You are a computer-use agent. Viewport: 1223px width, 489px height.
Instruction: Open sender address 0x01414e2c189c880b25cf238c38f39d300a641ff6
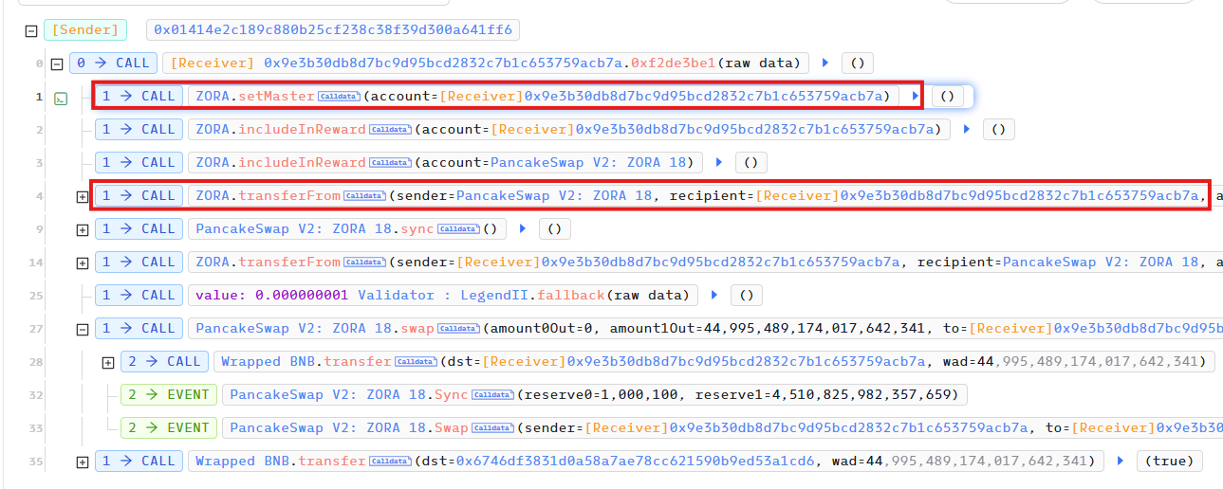(x=332, y=30)
